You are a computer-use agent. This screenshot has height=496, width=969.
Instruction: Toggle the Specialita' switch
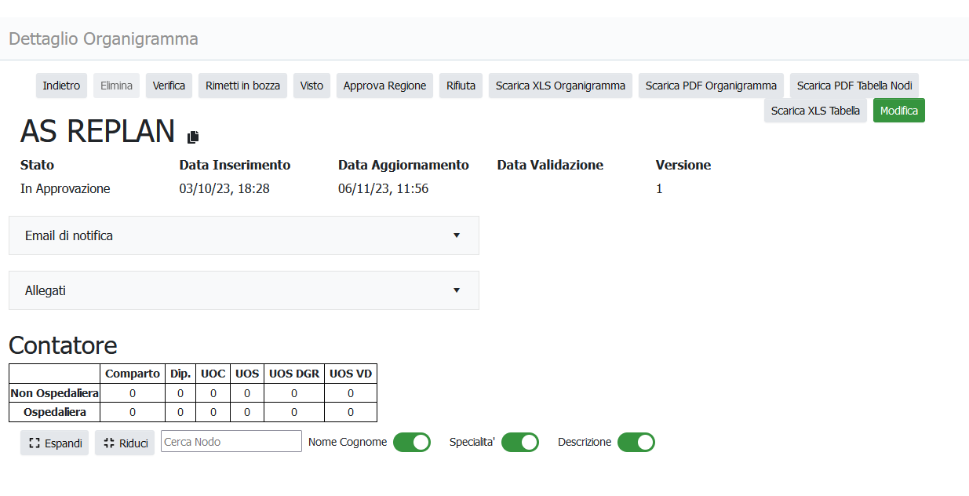519,442
